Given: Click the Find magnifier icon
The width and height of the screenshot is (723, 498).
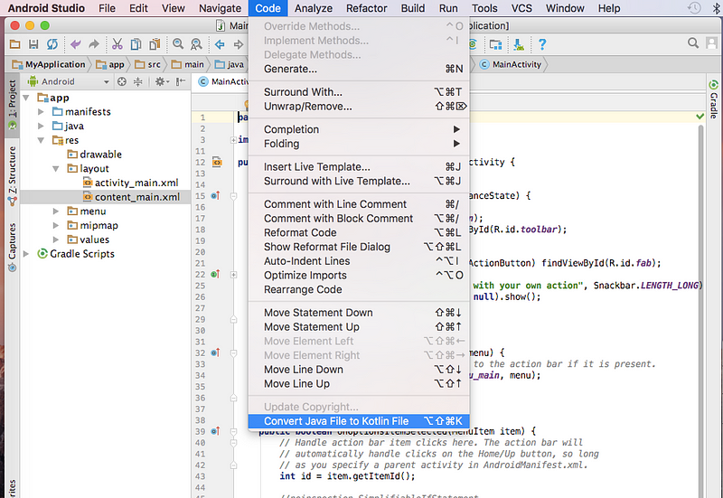Looking at the screenshot, I should pyautogui.click(x=177, y=44).
